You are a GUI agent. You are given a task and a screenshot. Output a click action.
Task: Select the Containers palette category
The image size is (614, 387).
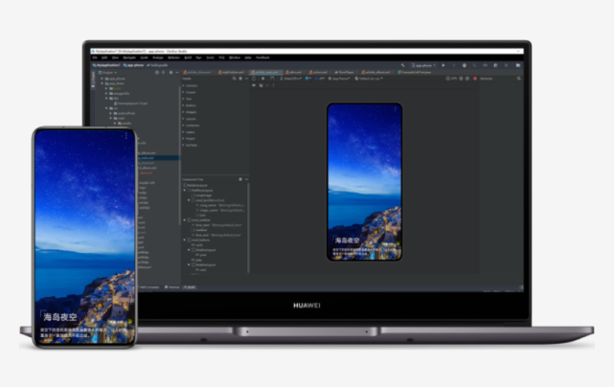[x=193, y=125]
